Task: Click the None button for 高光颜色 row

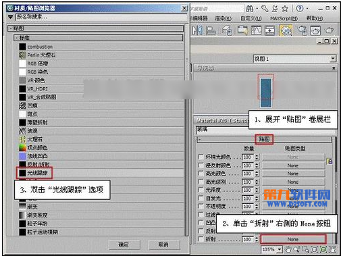Action: (x=293, y=174)
